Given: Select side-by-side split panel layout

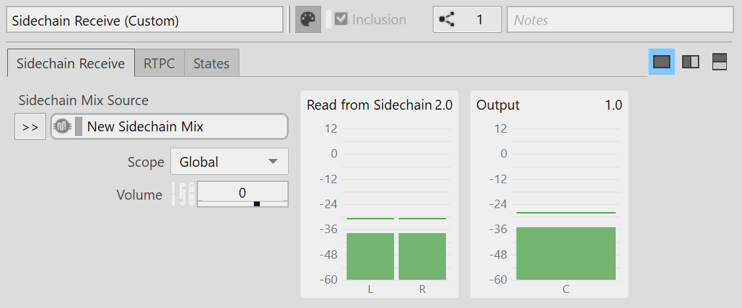Looking at the screenshot, I should coord(691,62).
